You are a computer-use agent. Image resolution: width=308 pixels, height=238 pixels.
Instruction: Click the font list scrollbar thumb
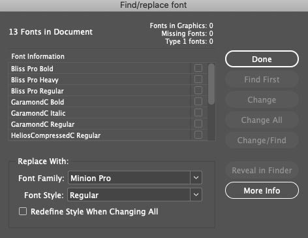pos(211,84)
